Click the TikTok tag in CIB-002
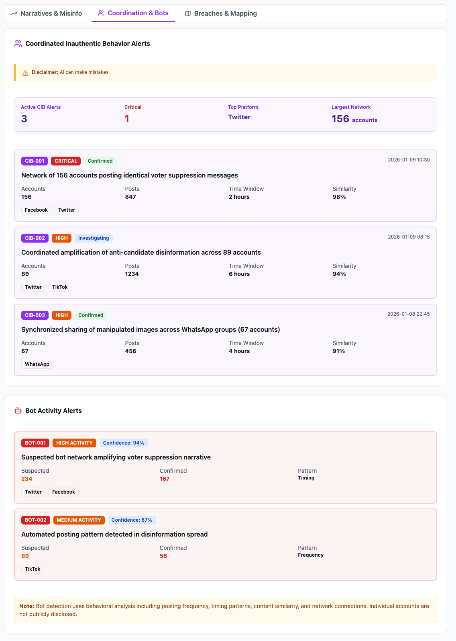Screen dimensions: 456x641 (x=60, y=287)
